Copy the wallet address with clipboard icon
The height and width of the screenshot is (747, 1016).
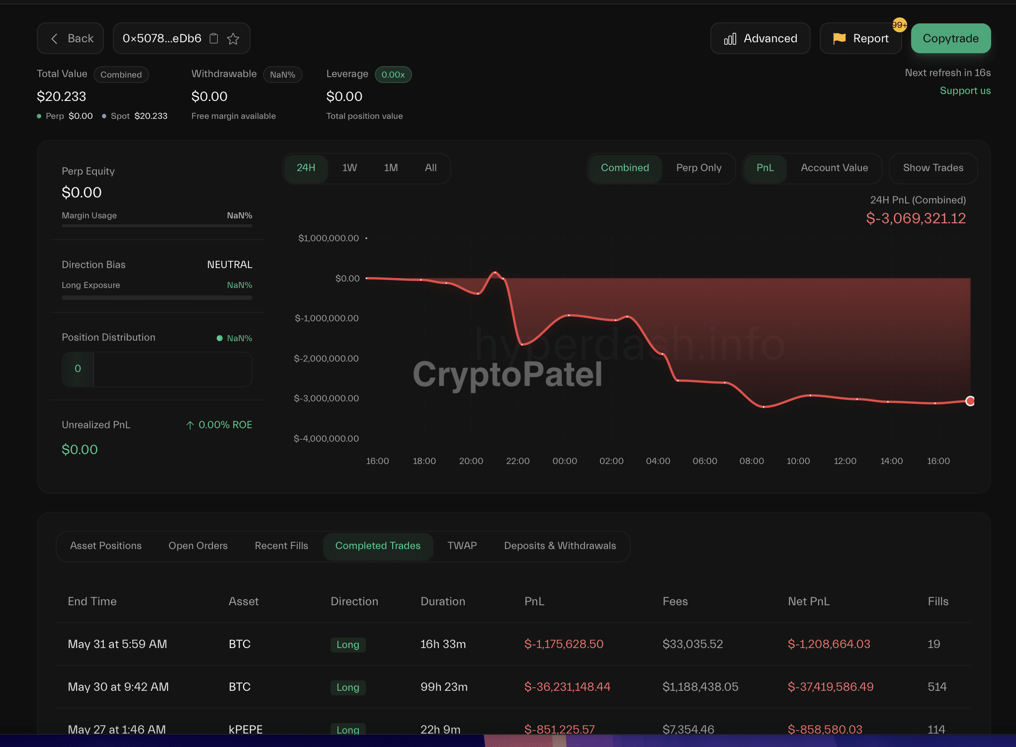click(214, 38)
